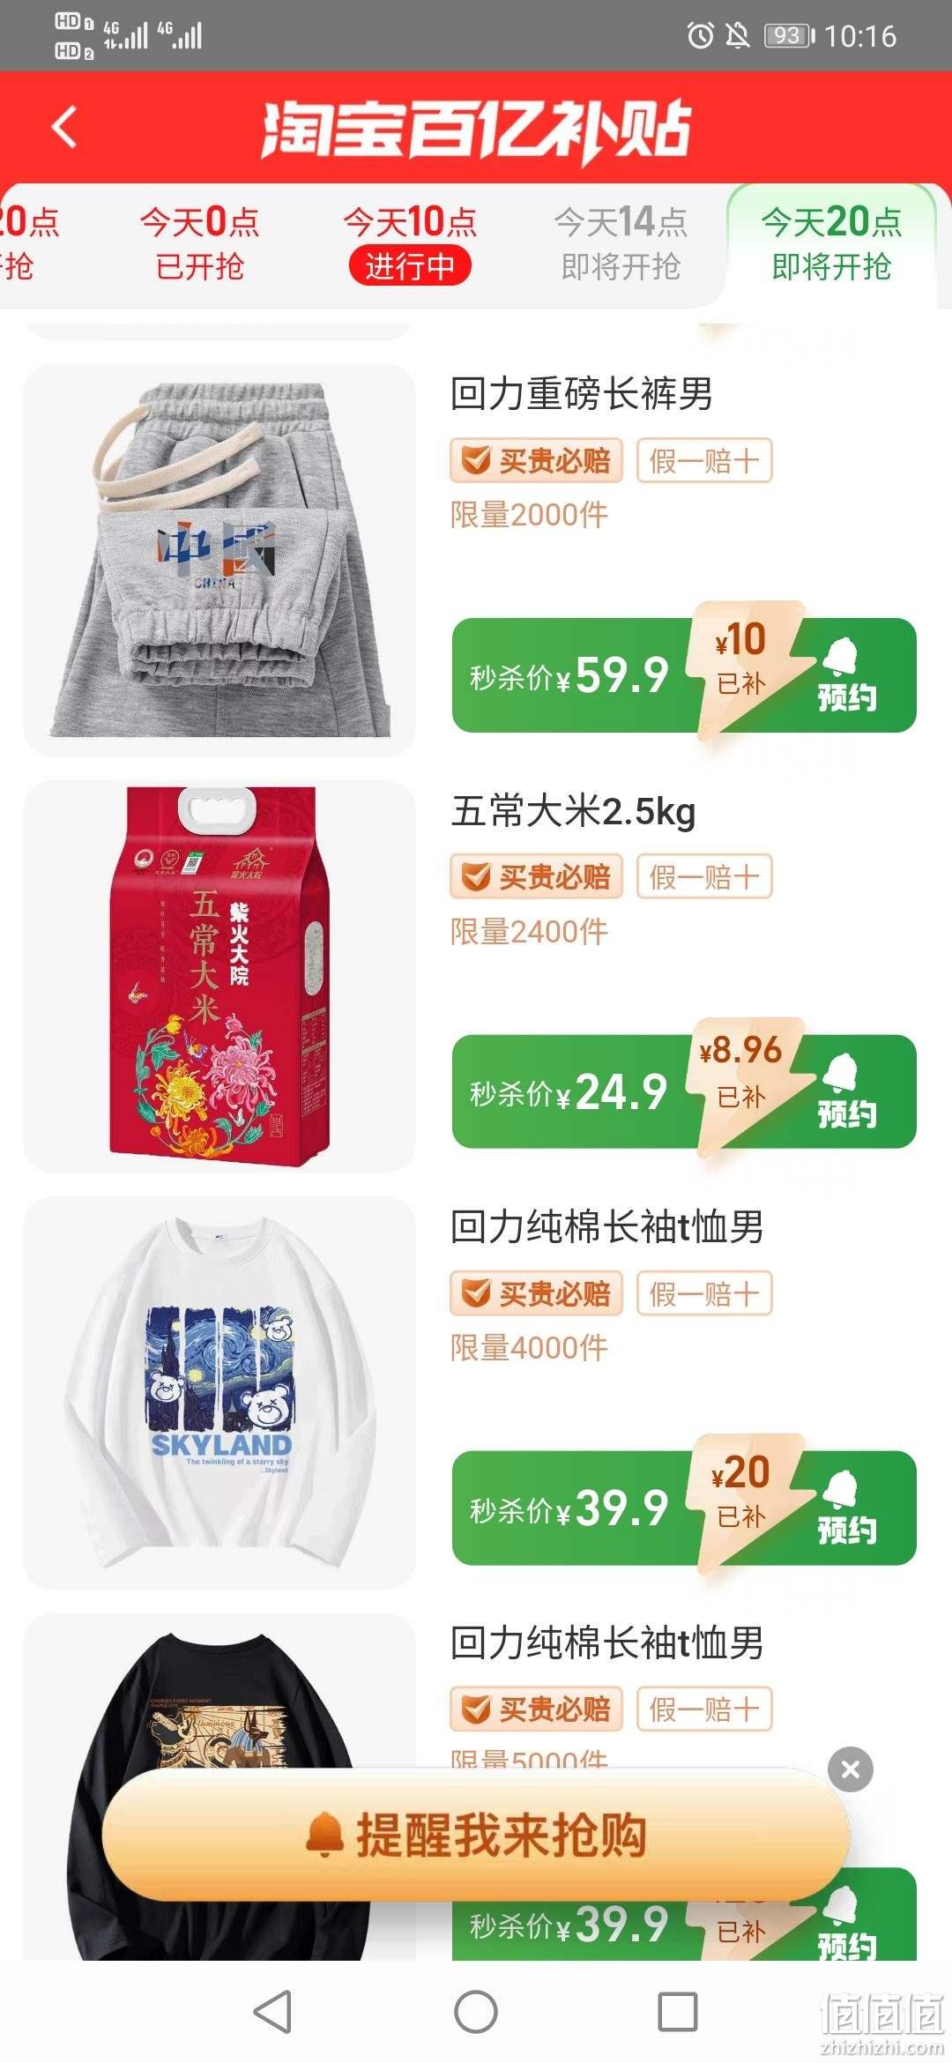Select the 今天20点 即将开抢 tab

831,243
